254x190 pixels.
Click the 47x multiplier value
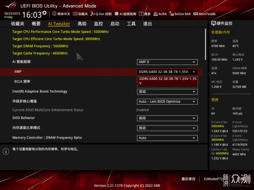pyautogui.click(x=214, y=73)
